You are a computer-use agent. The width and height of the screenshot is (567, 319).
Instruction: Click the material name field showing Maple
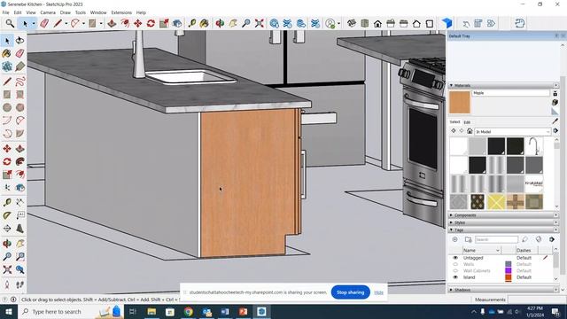[x=510, y=93]
